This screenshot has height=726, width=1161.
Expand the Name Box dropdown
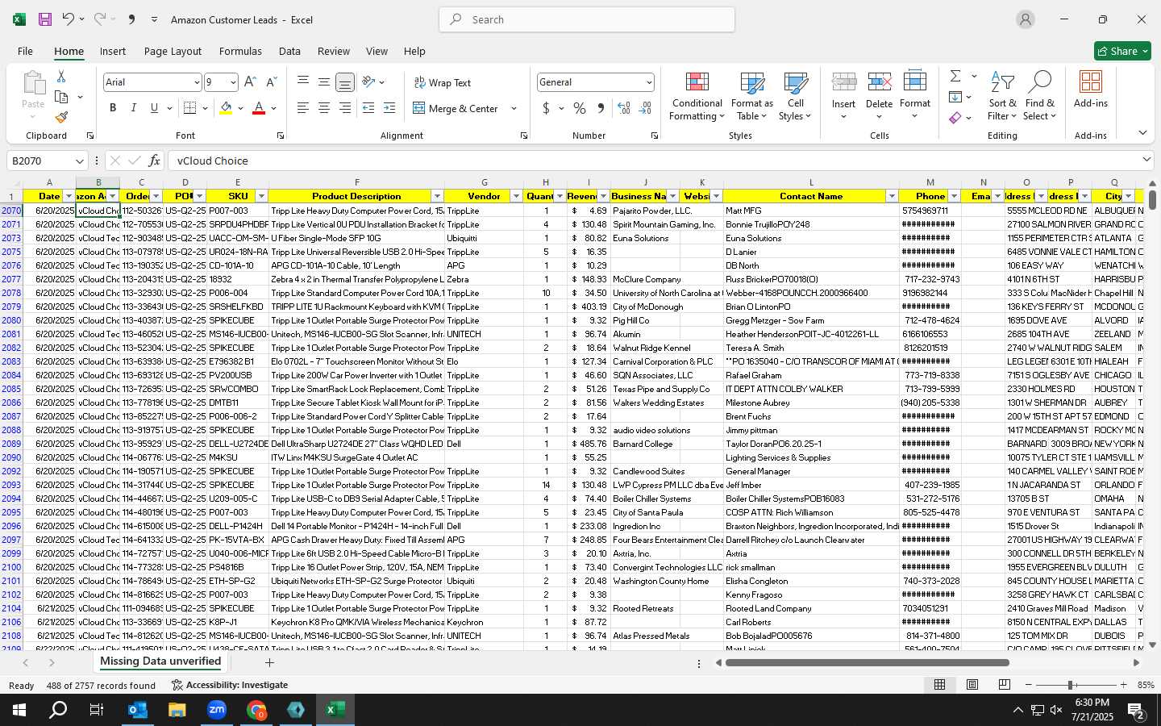tap(79, 161)
